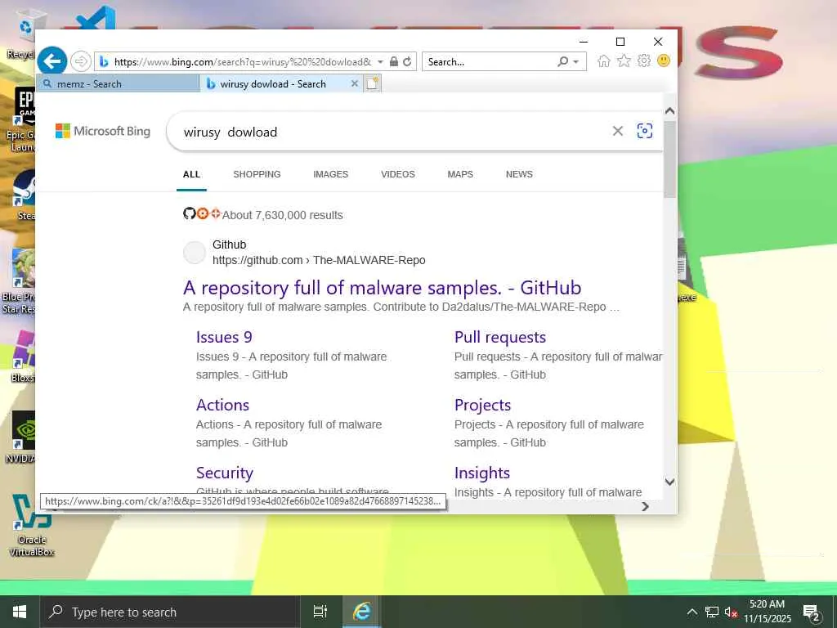Launch Oracle VirtualBox from desktop
This screenshot has width=837, height=628.
coord(31,526)
